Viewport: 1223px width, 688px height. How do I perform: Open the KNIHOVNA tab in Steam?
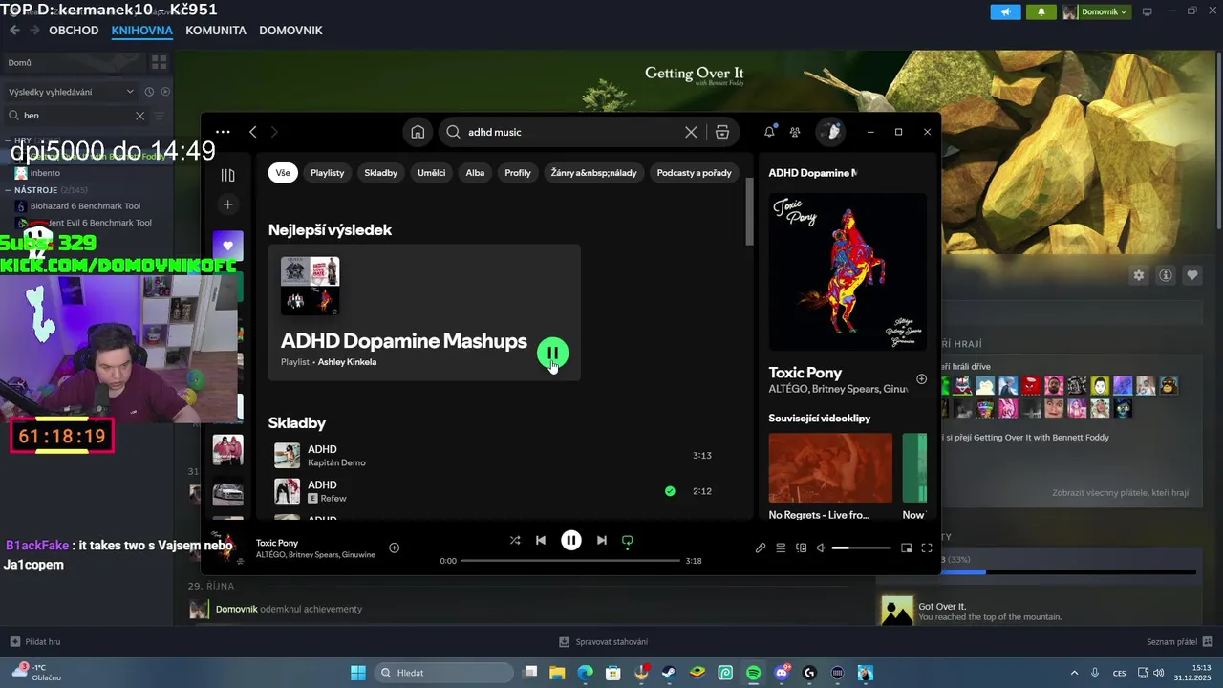click(x=141, y=31)
